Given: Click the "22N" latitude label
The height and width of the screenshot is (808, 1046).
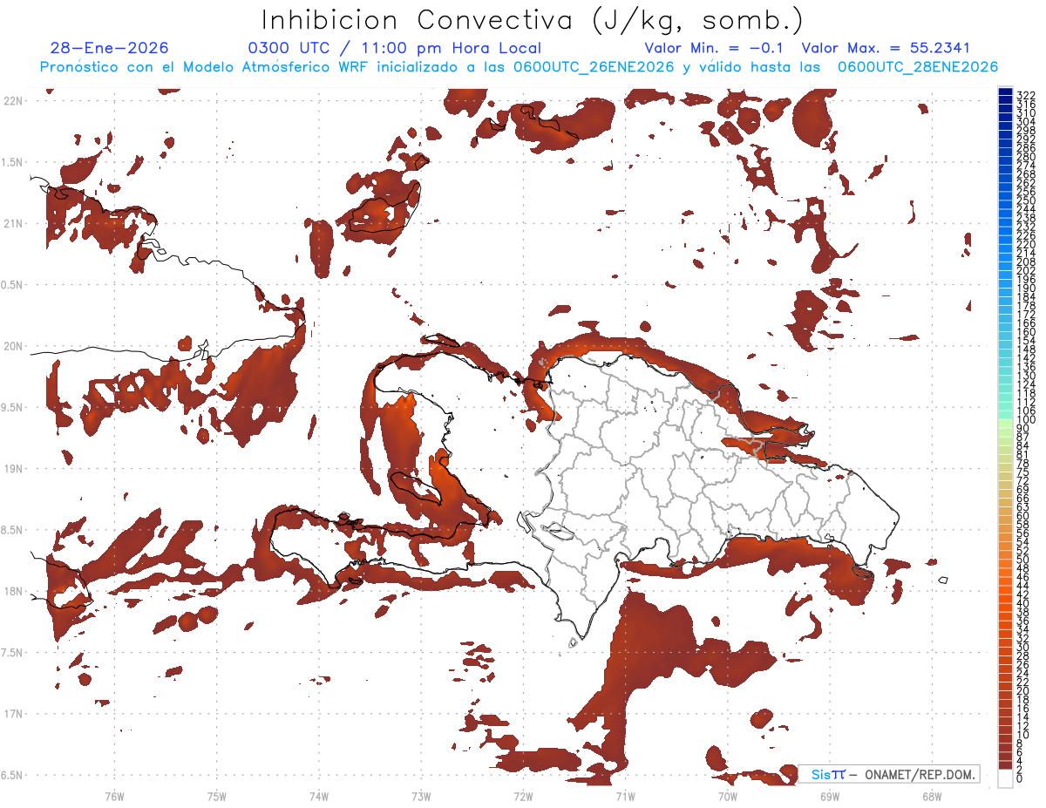Looking at the screenshot, I should coord(13,101).
